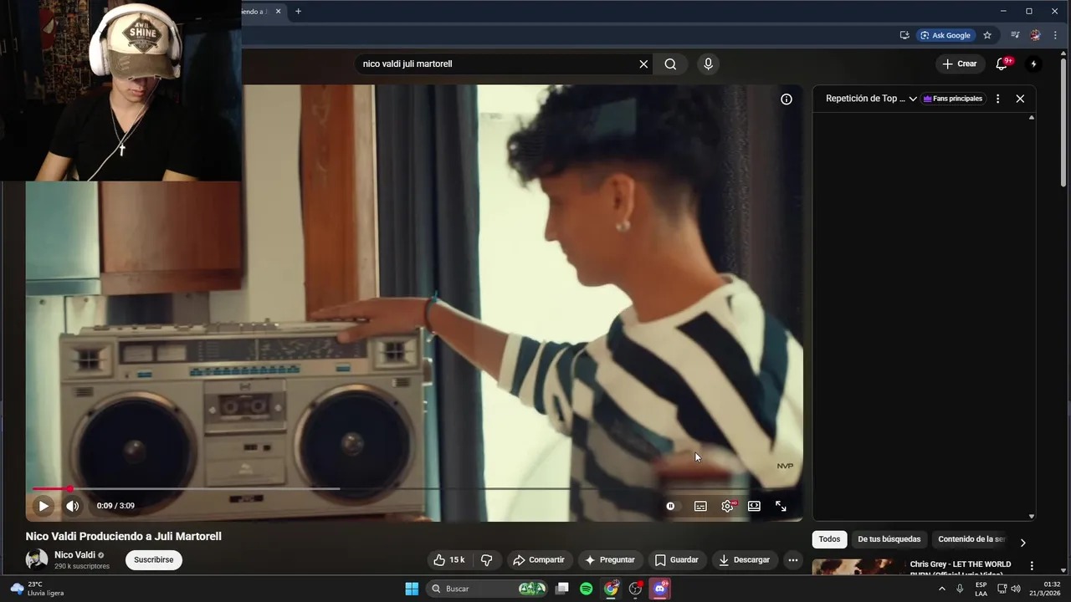Open options for the Chris Grey video
Image resolution: width=1071 pixels, height=602 pixels.
click(x=1032, y=566)
